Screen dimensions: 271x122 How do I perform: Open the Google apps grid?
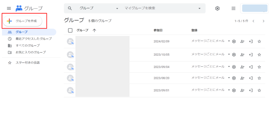[234, 8]
